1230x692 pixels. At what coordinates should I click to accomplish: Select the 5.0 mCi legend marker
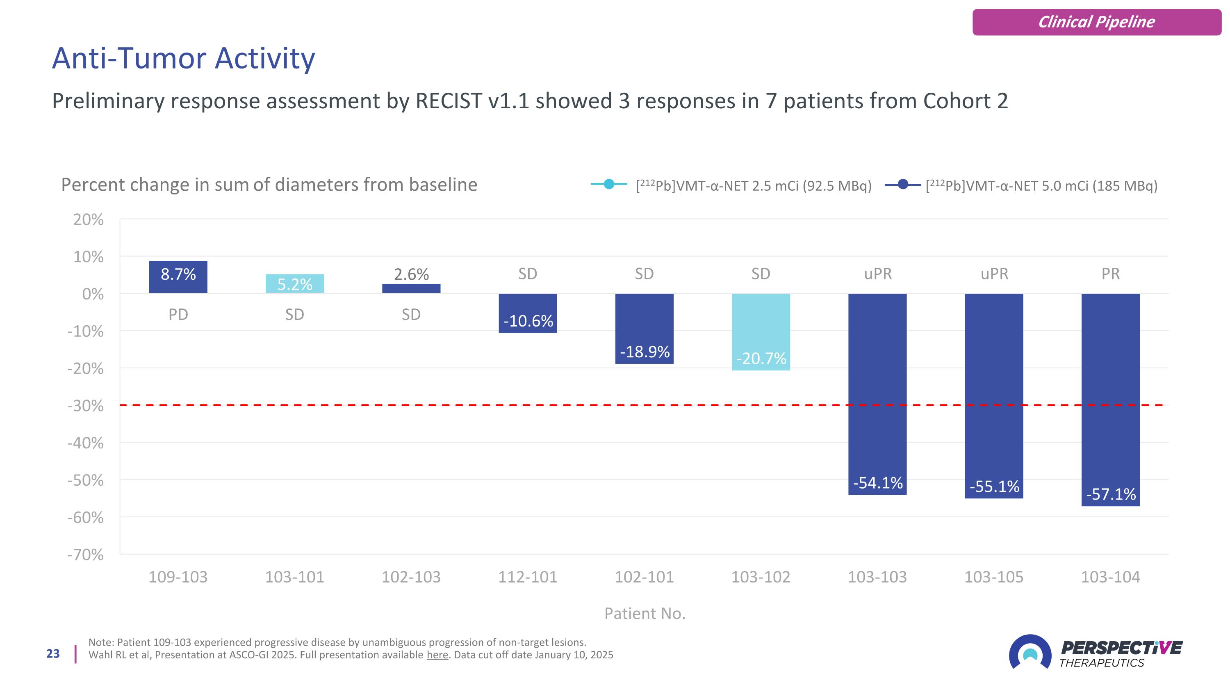tap(902, 184)
